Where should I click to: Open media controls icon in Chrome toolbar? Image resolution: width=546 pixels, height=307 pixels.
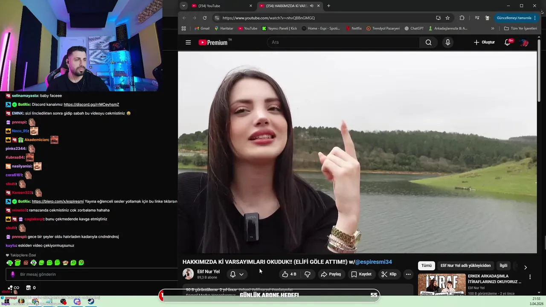477,18
